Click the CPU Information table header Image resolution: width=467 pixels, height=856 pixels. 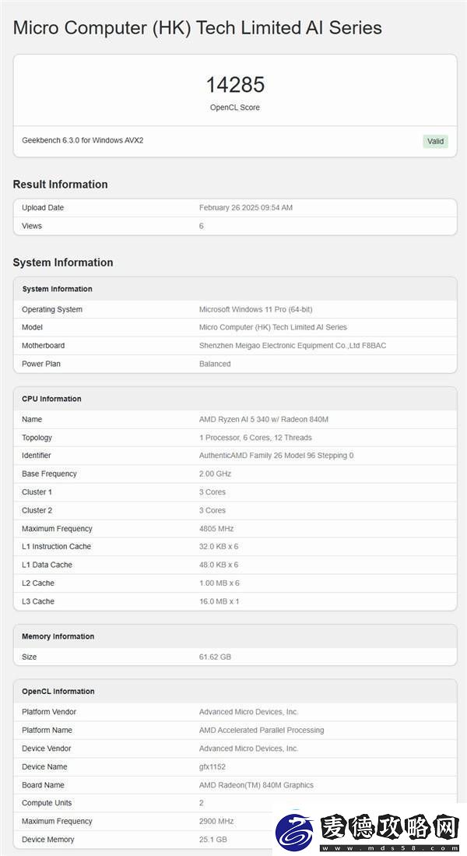[235, 399]
